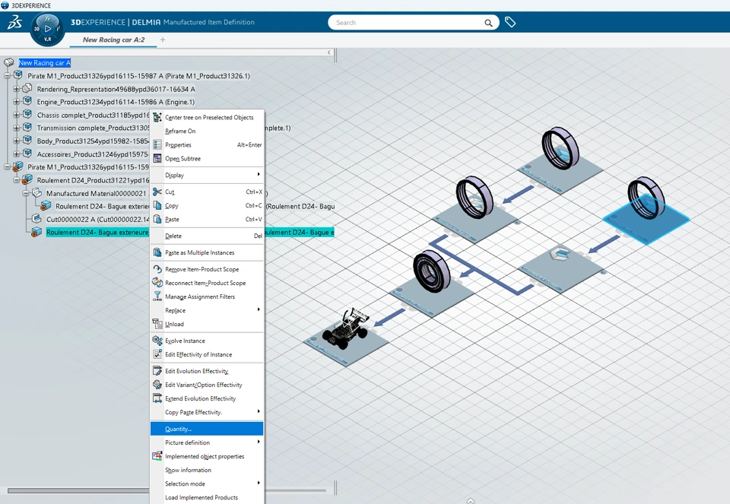Expand the Accessoires_Product tree node
Screen dimensions: 730x504
[x=16, y=154]
